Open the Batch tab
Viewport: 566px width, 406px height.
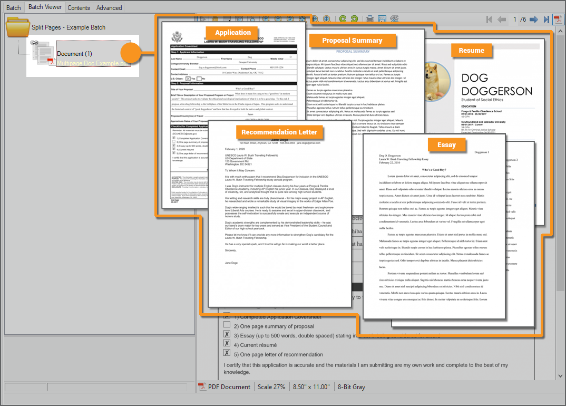[x=13, y=7]
